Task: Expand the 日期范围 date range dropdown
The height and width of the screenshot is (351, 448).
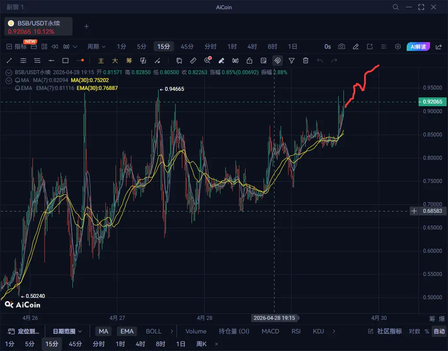Action: (x=67, y=331)
